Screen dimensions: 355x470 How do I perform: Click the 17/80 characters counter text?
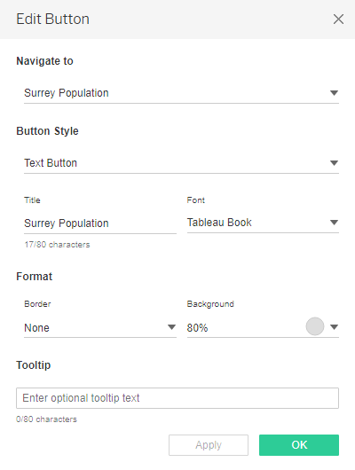(x=57, y=245)
